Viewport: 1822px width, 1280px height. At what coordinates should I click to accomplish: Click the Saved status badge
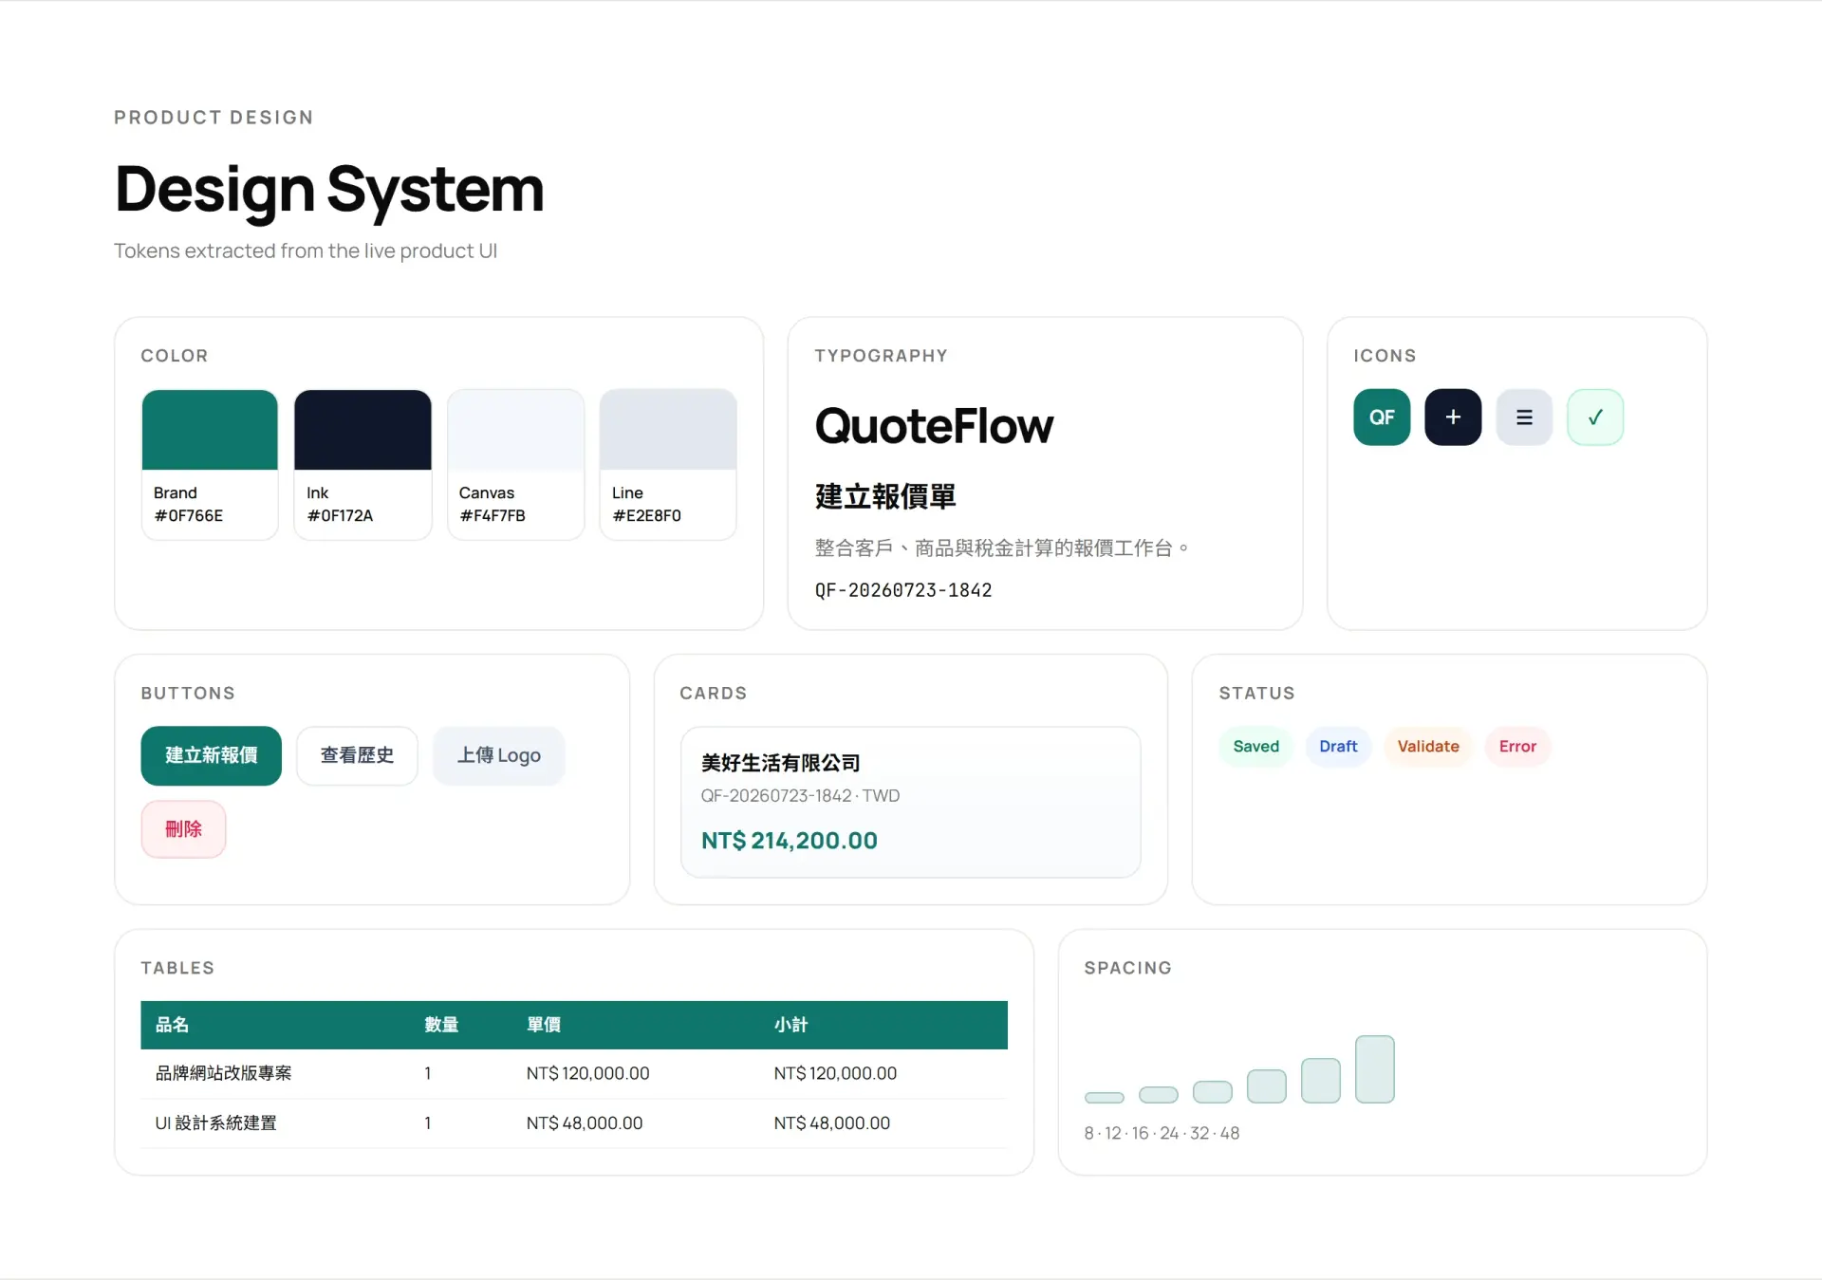click(x=1256, y=747)
